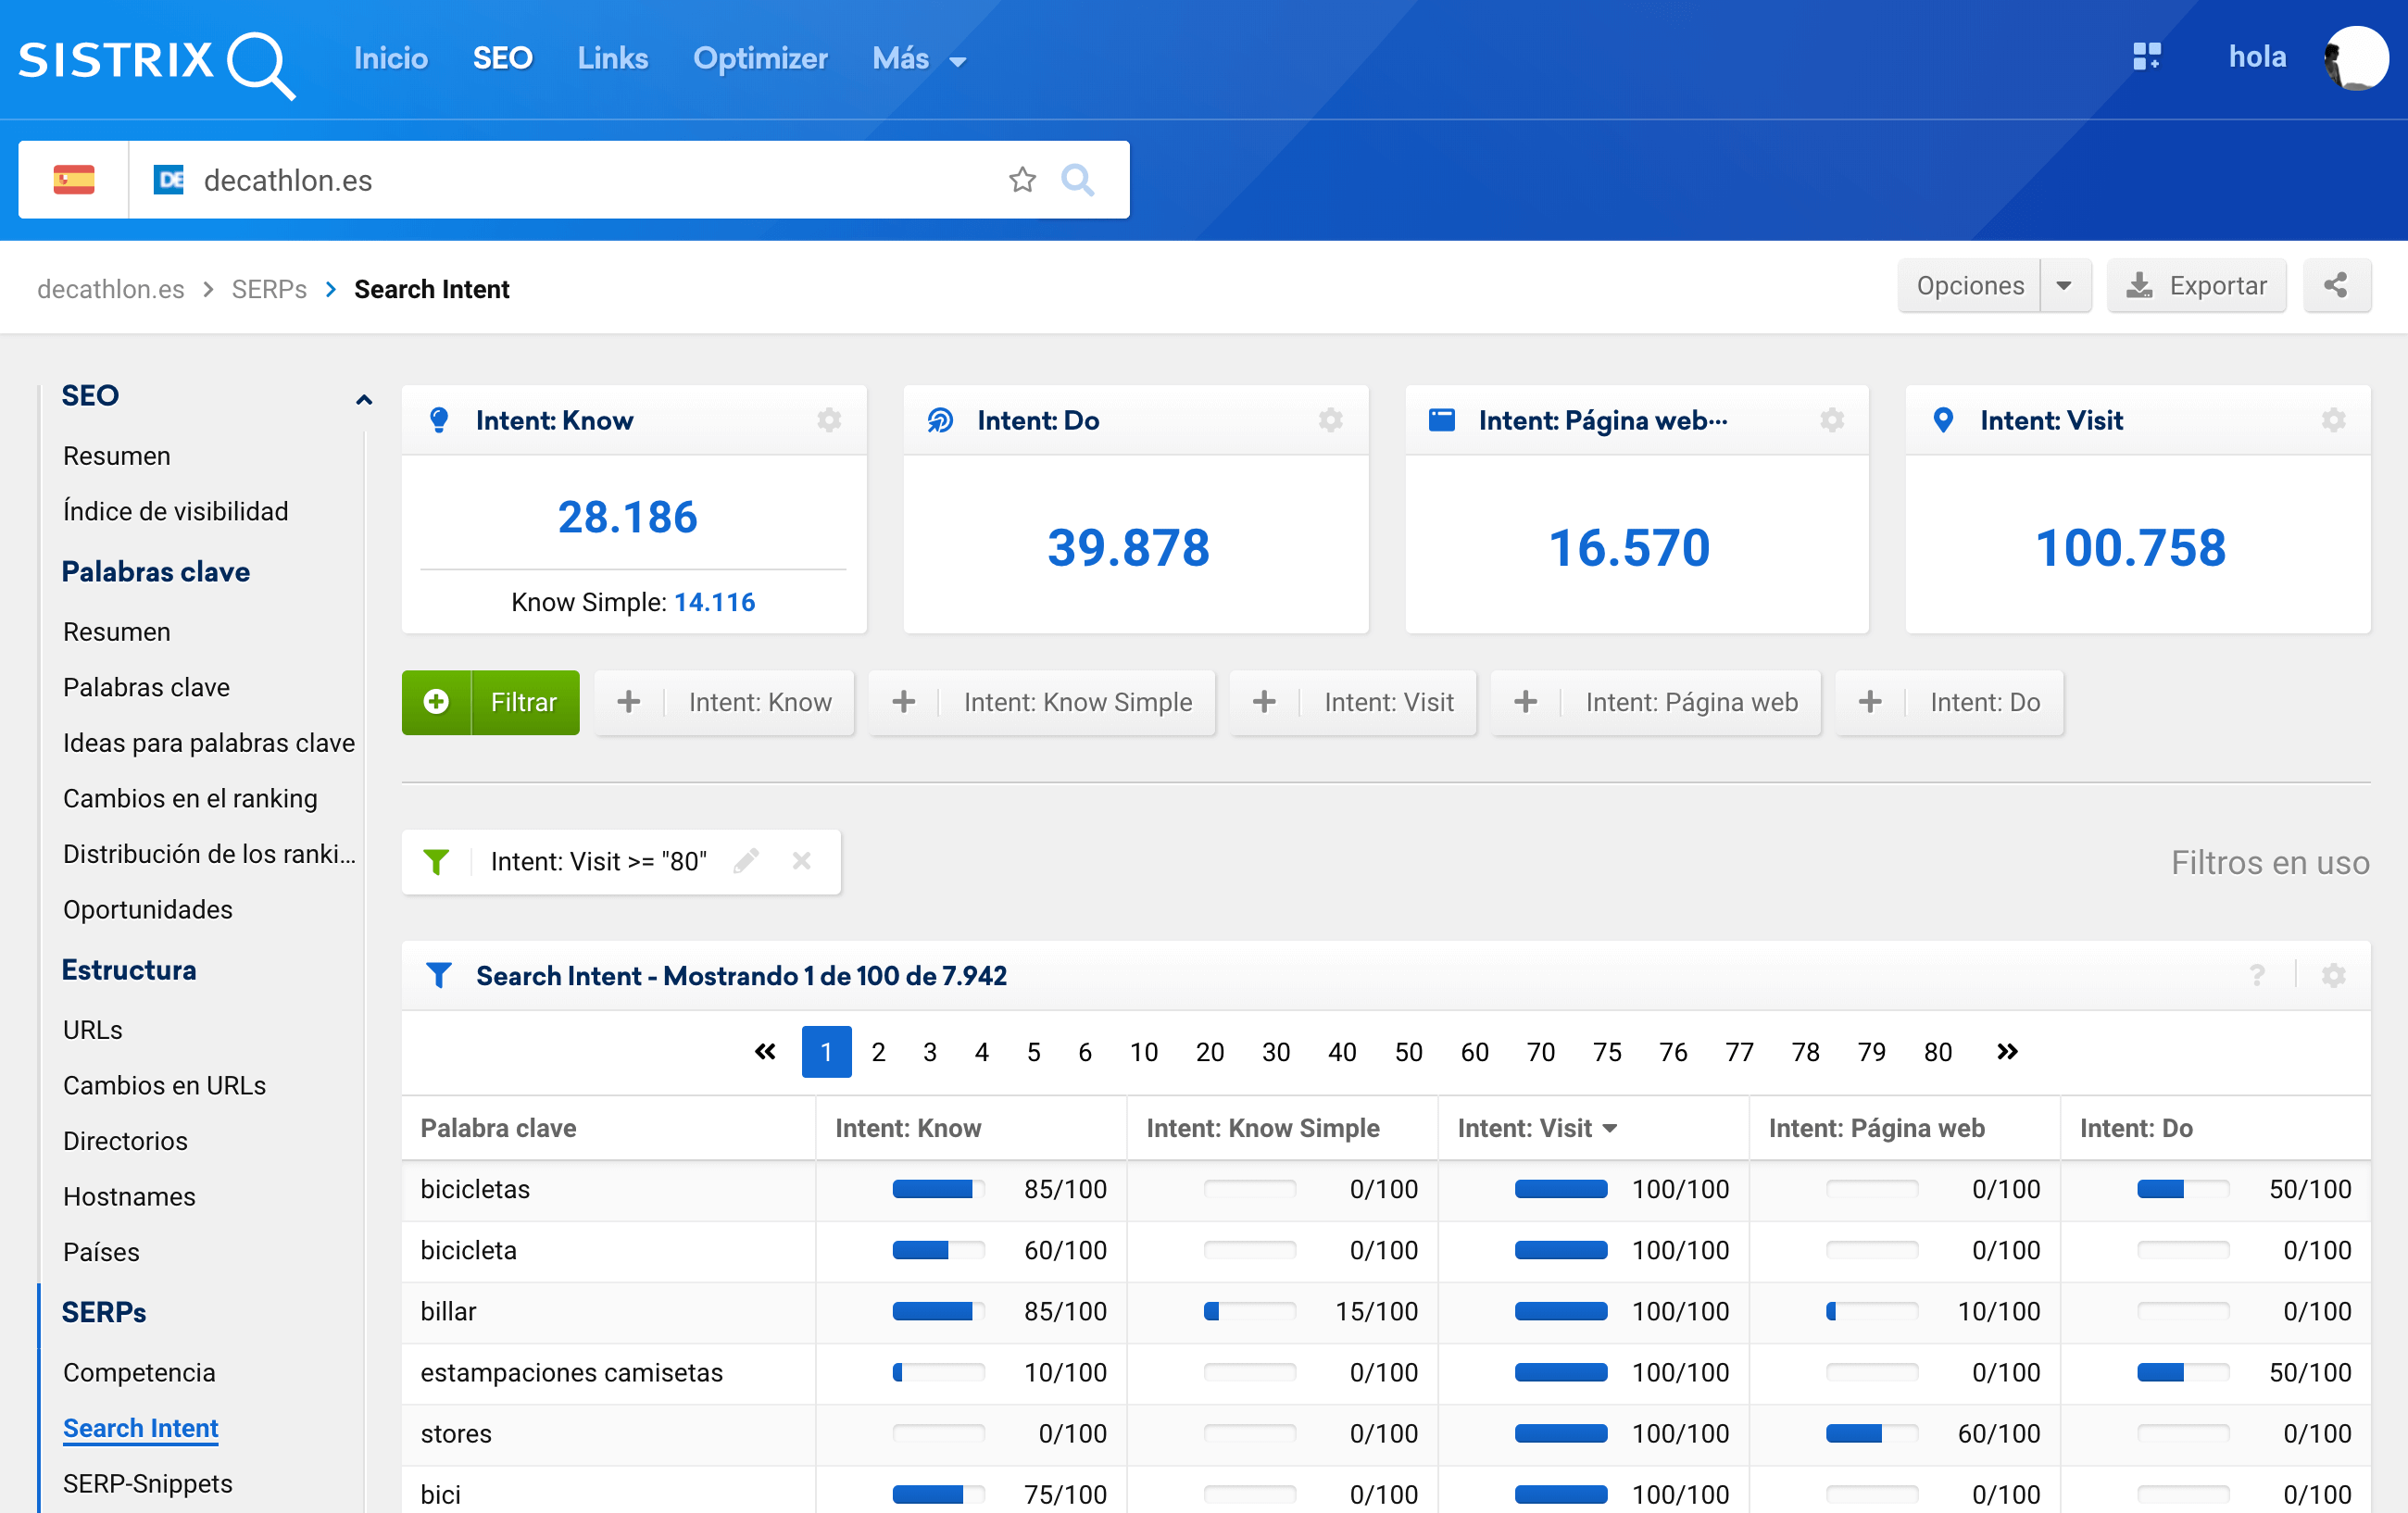This screenshot has height=1513, width=2408.
Task: Click the search magnifier icon
Action: pos(1077,180)
